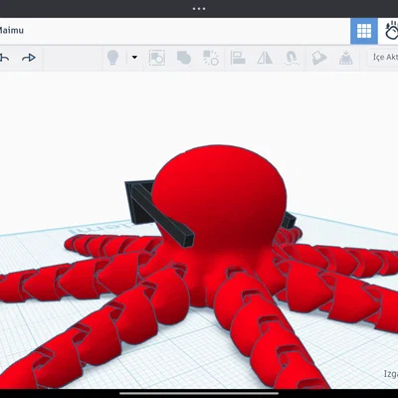Click the drop-onto-grid arrow icon
Viewport: 398px width, 398px height.
coord(346,58)
